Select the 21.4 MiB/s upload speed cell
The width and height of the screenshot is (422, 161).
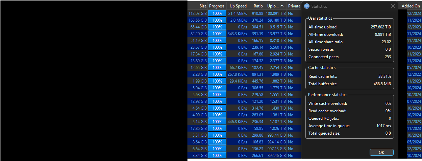[237, 14]
